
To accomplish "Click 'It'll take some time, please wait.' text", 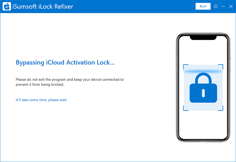I will [x=41, y=100].
